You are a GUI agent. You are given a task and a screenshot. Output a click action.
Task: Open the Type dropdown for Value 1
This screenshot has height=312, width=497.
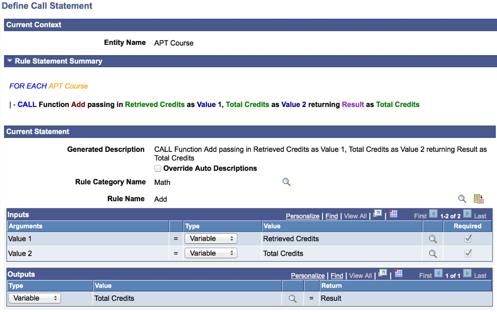[x=211, y=239]
